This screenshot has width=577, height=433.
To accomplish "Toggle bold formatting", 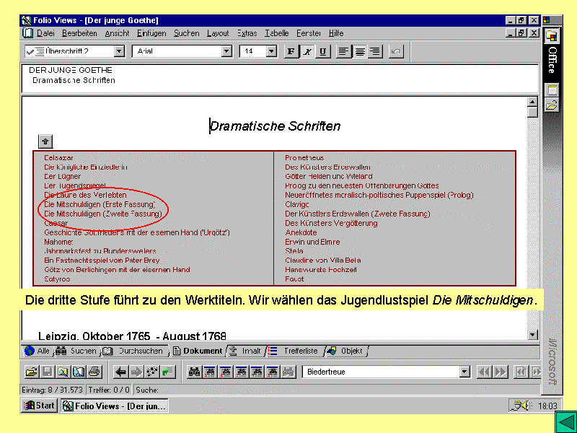I will 291,51.
